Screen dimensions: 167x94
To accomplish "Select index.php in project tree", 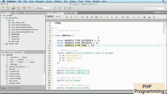I will pos(15,41).
